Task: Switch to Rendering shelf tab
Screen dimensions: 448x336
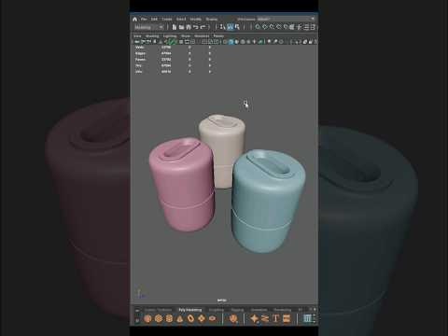Action: click(x=283, y=310)
